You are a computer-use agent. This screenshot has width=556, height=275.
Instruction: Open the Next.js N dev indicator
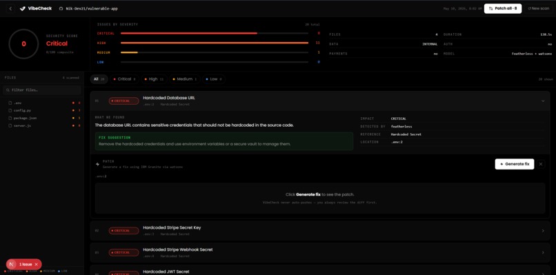pyautogui.click(x=12, y=265)
